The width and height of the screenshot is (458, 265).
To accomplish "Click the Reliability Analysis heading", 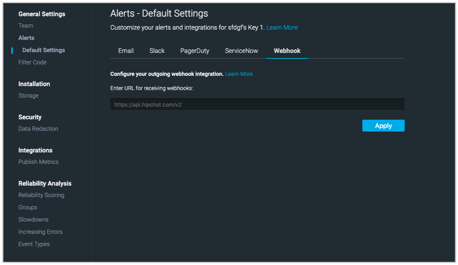I will point(45,184).
